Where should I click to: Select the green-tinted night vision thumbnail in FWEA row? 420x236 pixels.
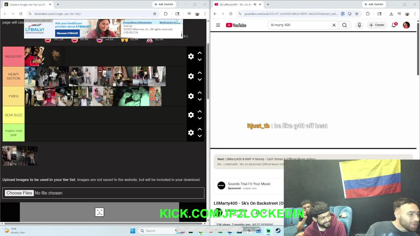click(x=131, y=96)
